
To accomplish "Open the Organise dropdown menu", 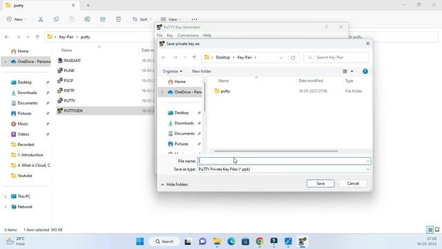I will [x=172, y=71].
